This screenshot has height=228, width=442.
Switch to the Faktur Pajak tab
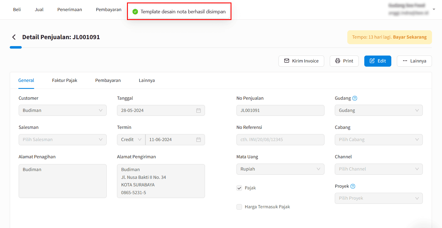tap(65, 81)
